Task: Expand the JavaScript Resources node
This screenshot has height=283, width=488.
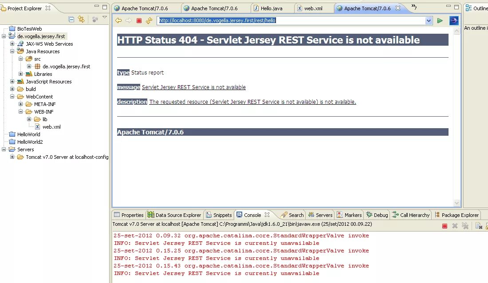Action: [x=12, y=81]
